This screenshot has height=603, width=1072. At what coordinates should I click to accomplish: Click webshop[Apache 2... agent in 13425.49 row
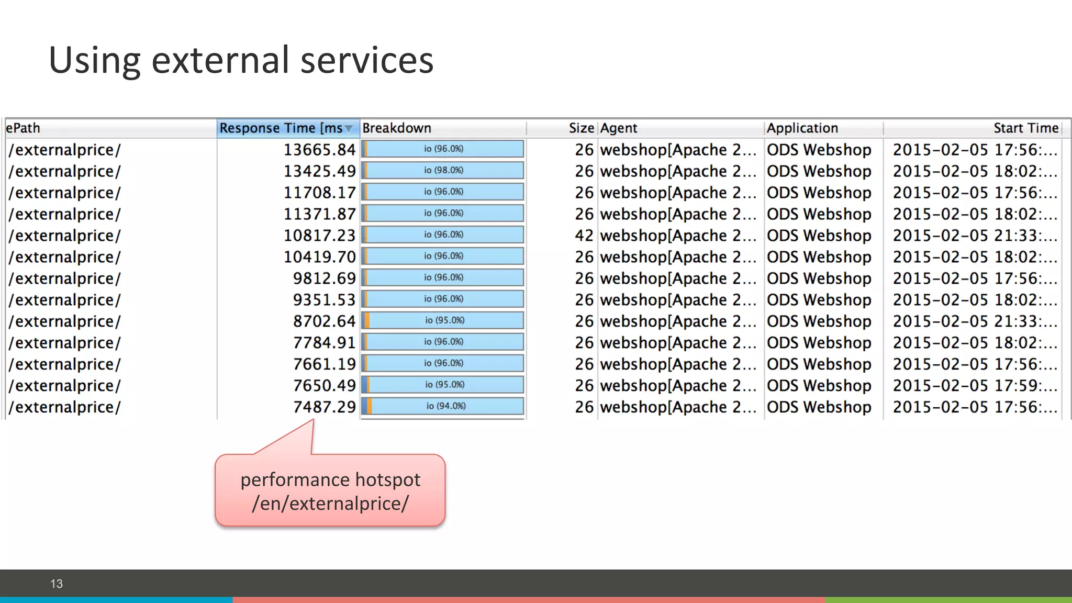(x=678, y=171)
